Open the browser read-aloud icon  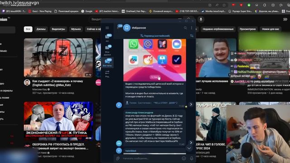[217, 5]
